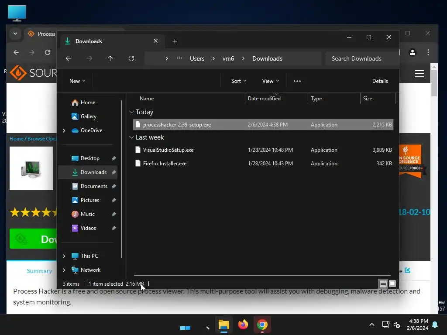Open Chrome's tab search dropdown arrow
Image resolution: width=447 pixels, height=335 pixels.
pyautogui.click(x=15, y=34)
